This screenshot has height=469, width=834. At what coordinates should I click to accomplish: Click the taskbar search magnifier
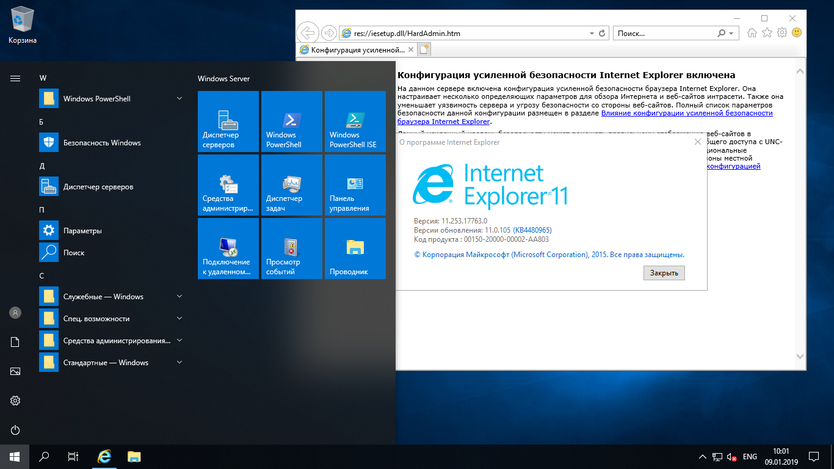click(44, 456)
